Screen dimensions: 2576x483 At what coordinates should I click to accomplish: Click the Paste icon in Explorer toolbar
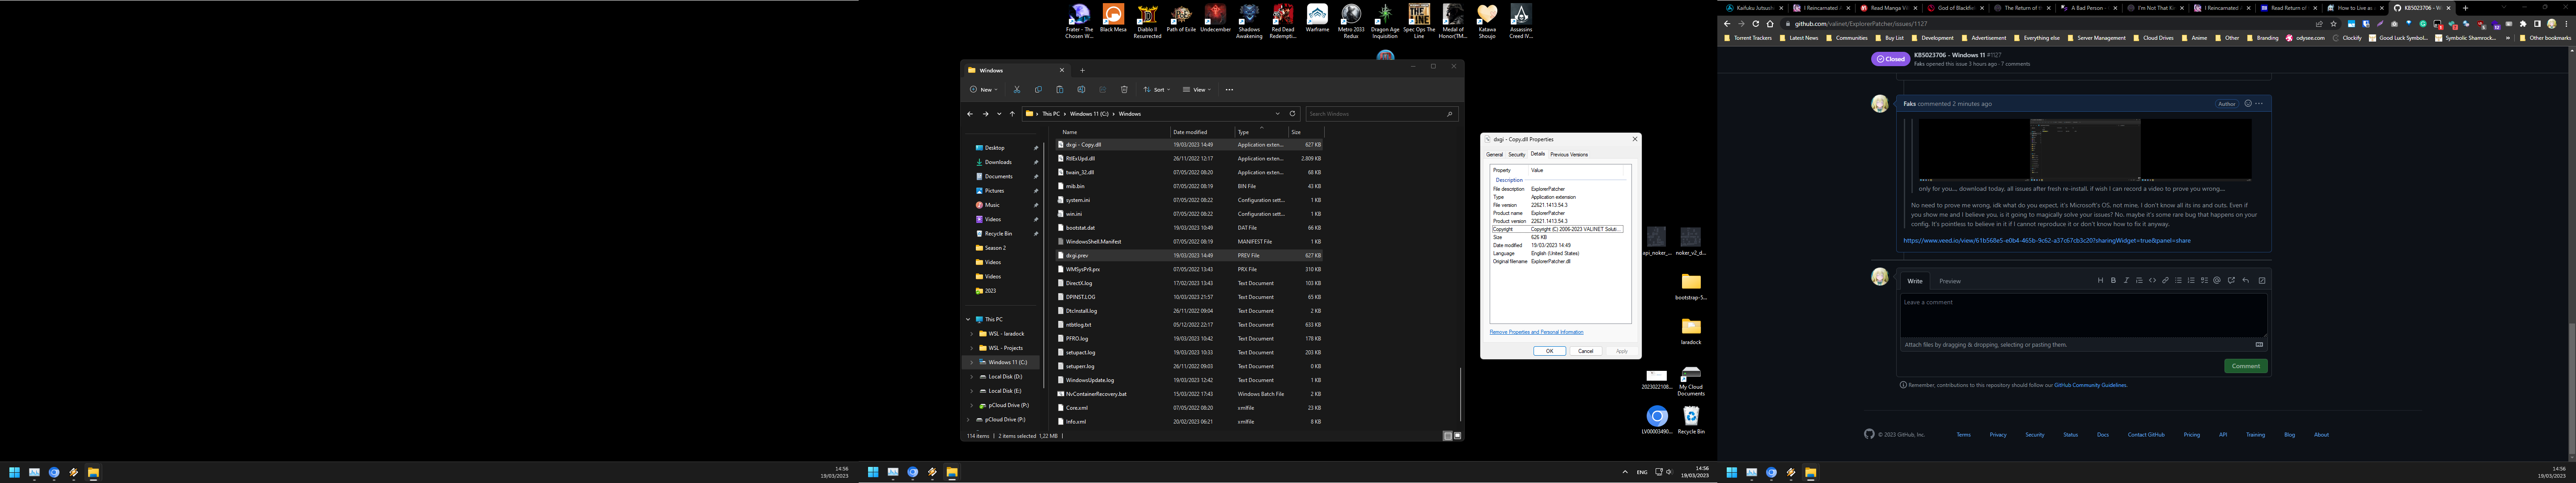1060,90
